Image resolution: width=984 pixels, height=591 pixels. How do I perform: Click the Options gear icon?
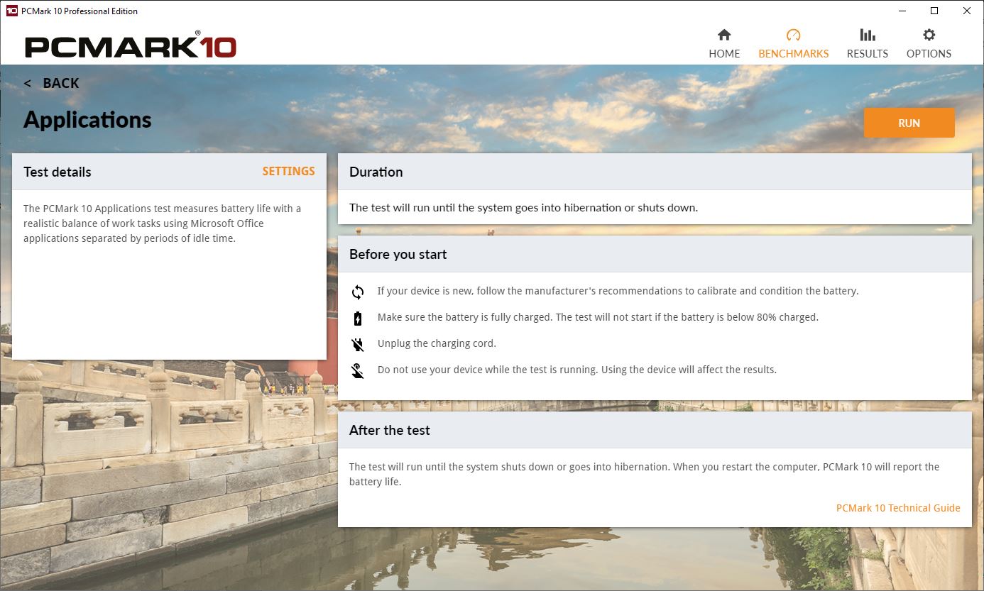point(929,35)
